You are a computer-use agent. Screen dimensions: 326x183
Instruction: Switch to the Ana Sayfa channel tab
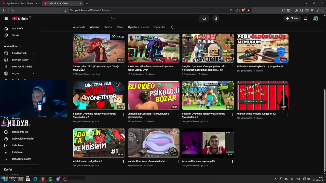tap(79, 27)
